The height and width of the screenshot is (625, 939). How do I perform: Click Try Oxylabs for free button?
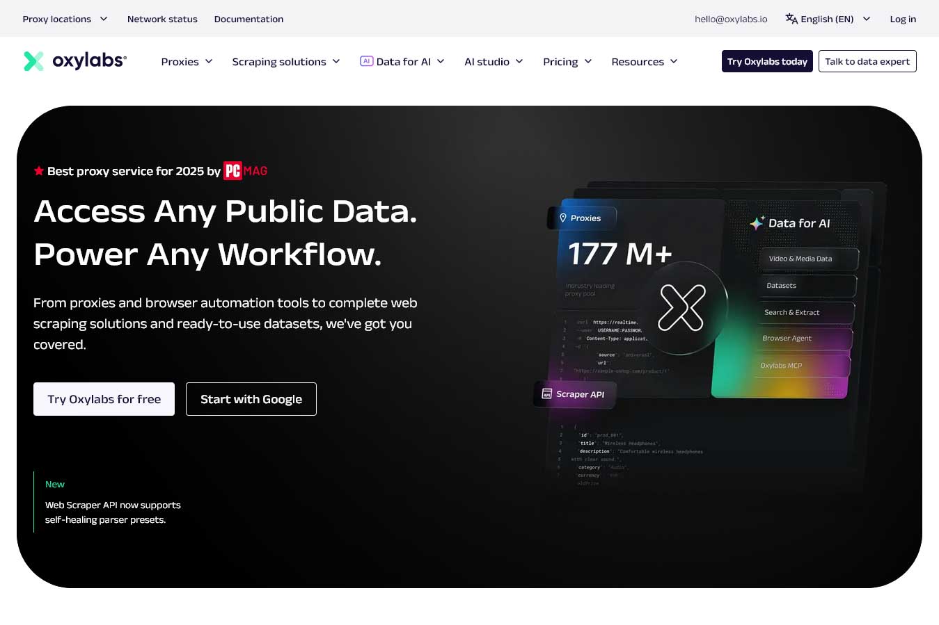pos(104,399)
